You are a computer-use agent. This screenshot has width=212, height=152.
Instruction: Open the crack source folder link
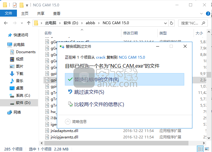click(101, 57)
